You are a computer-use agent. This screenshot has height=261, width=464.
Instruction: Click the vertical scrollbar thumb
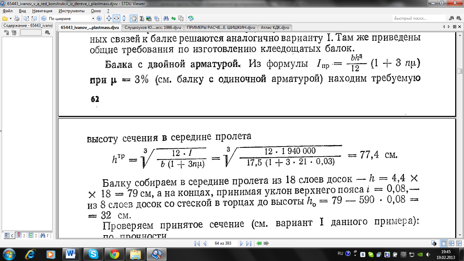(x=460, y=71)
